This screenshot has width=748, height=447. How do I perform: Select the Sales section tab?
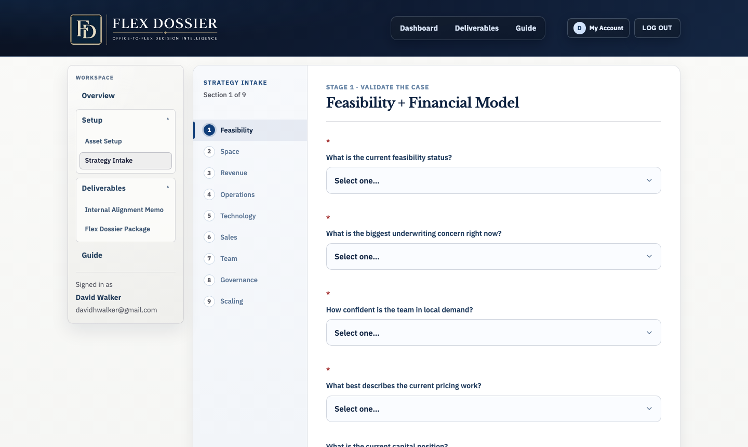tap(250, 237)
